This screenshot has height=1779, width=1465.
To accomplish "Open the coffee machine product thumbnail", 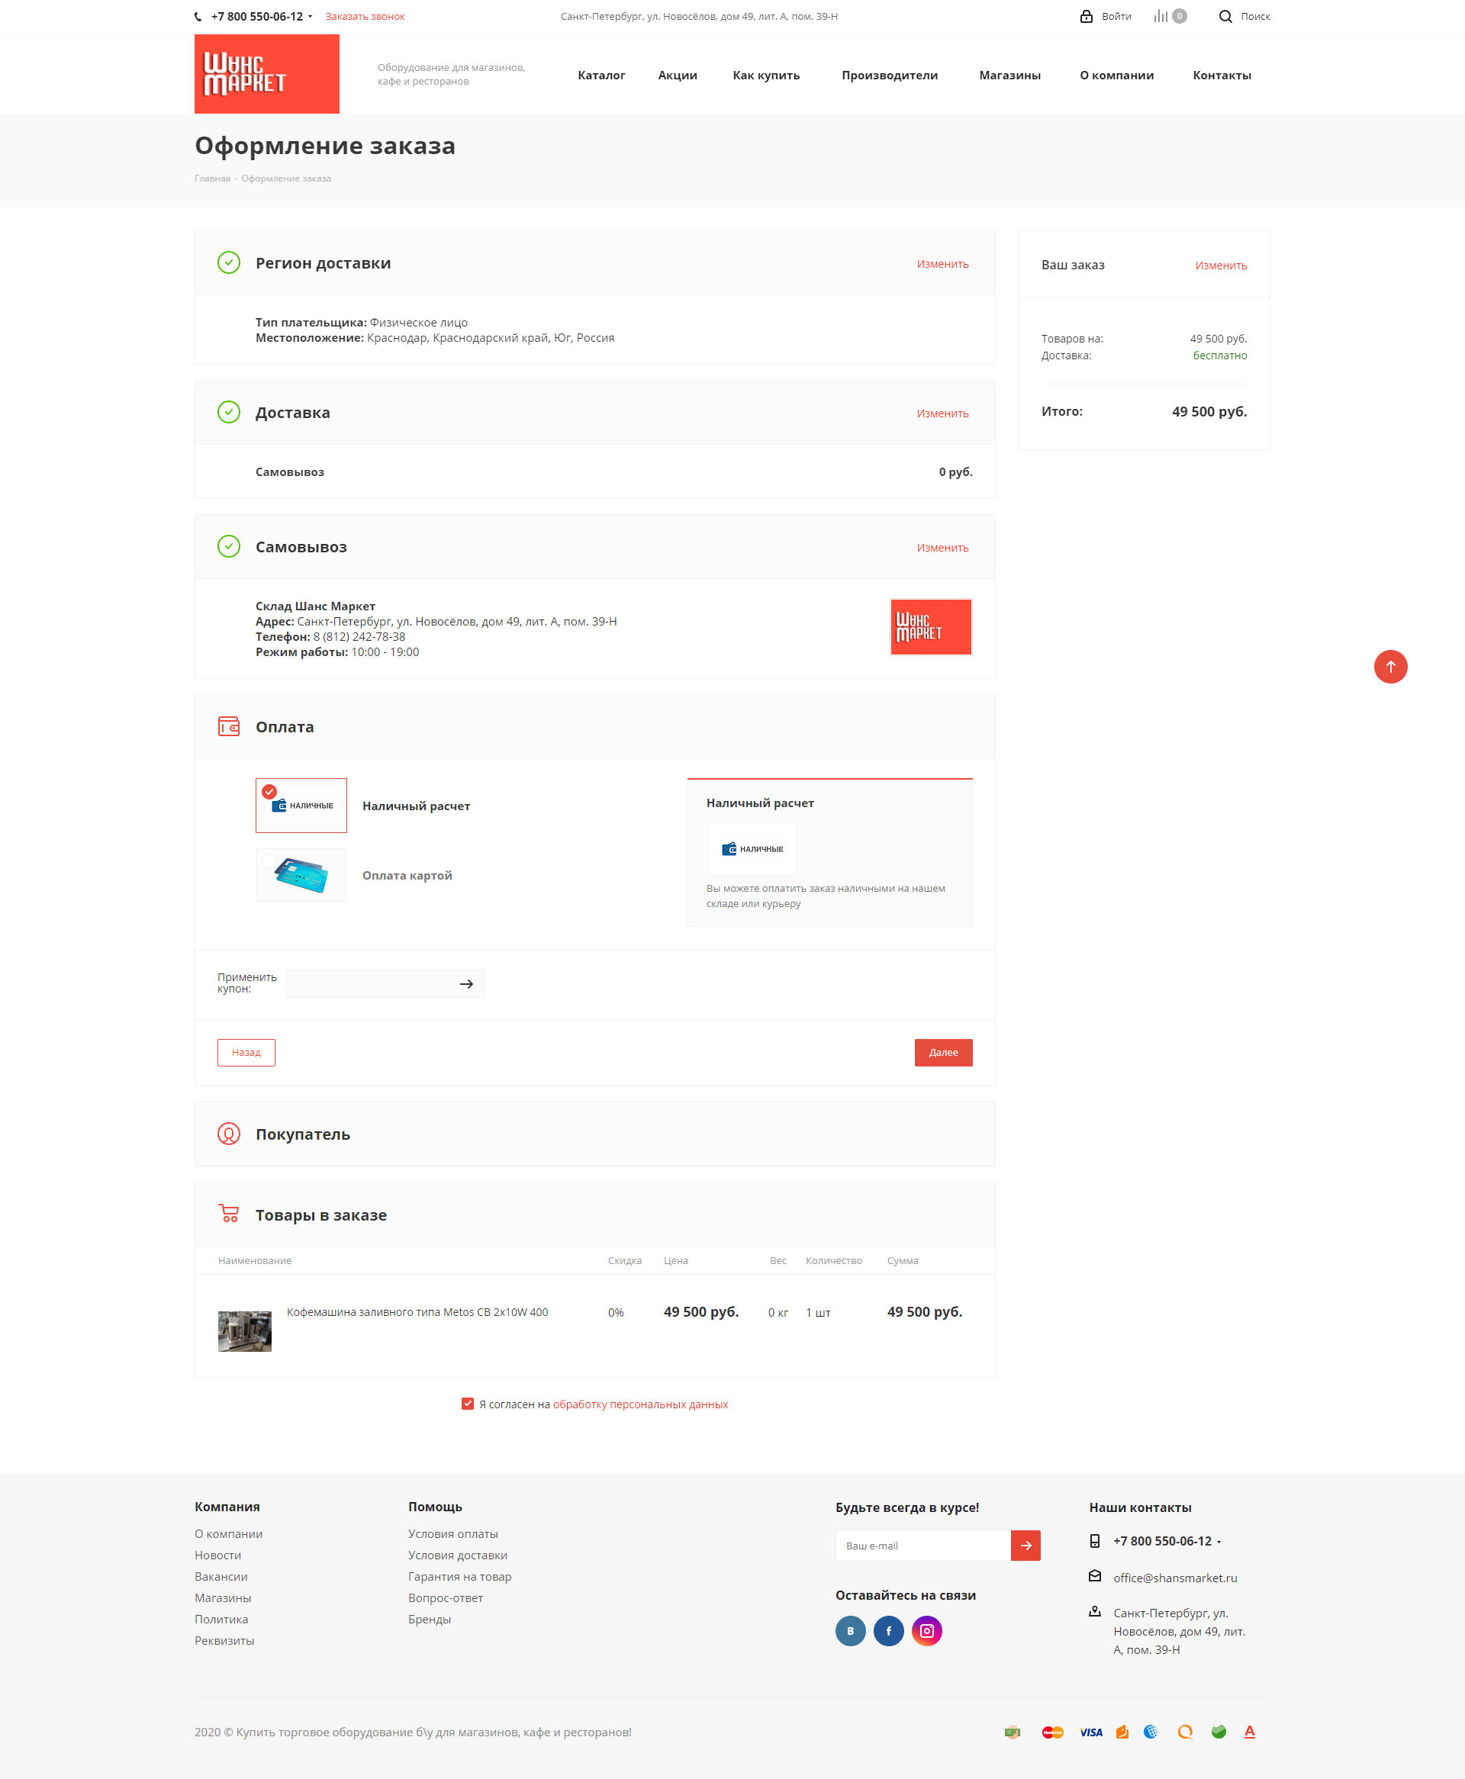I will pyautogui.click(x=245, y=1331).
